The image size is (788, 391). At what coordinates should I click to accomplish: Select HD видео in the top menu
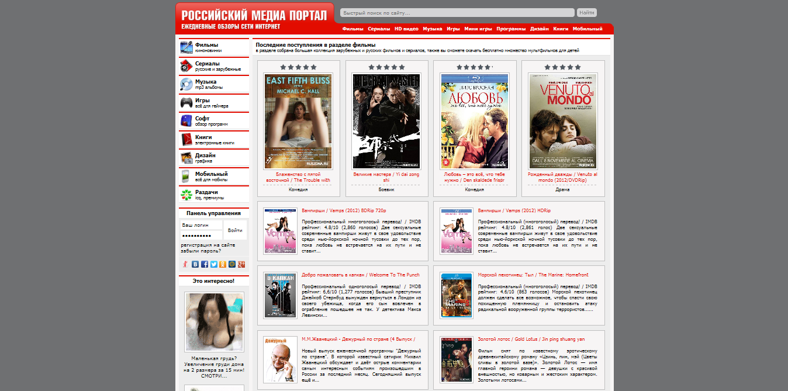click(x=407, y=29)
